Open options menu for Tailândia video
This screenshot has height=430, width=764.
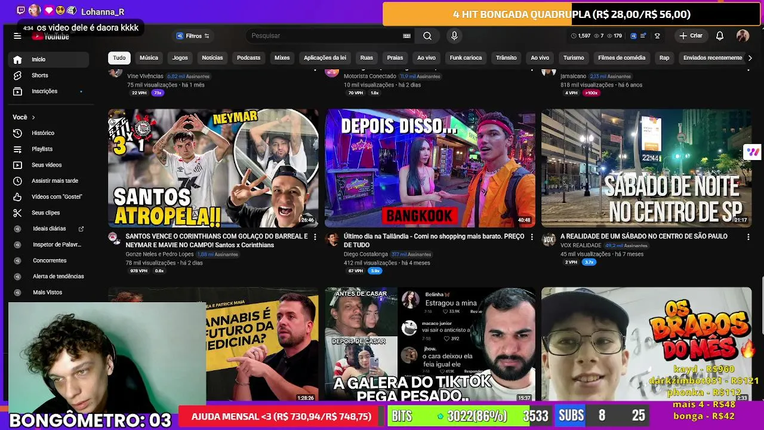(x=532, y=237)
